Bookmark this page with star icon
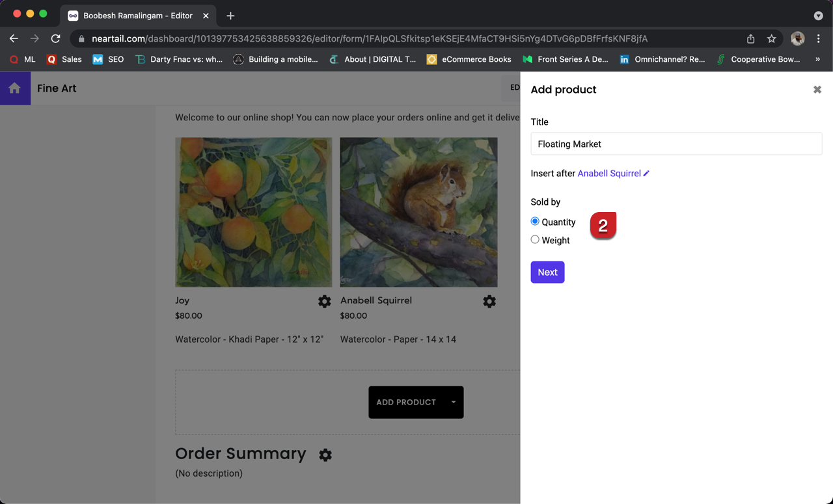 point(771,39)
